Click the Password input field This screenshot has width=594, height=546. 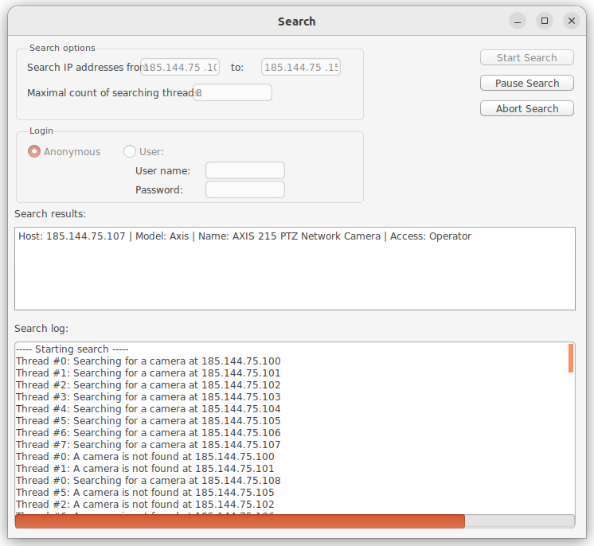point(245,189)
